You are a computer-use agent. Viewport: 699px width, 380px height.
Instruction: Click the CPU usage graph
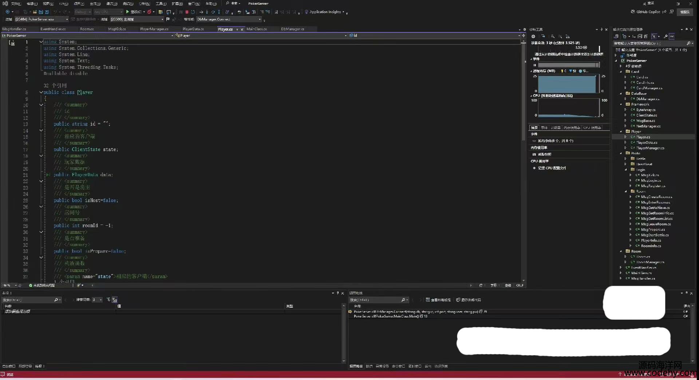[568, 108]
